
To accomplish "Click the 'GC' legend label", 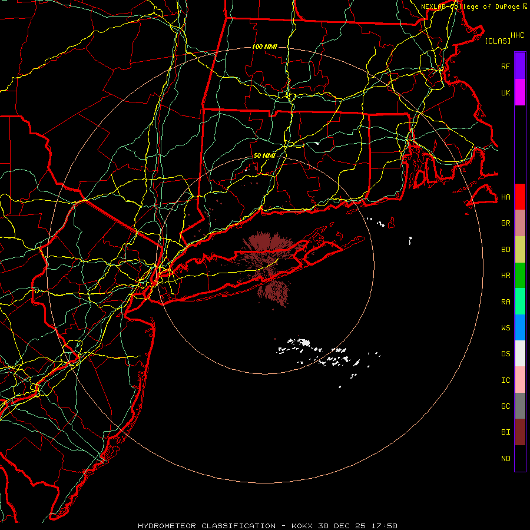I will (x=505, y=406).
